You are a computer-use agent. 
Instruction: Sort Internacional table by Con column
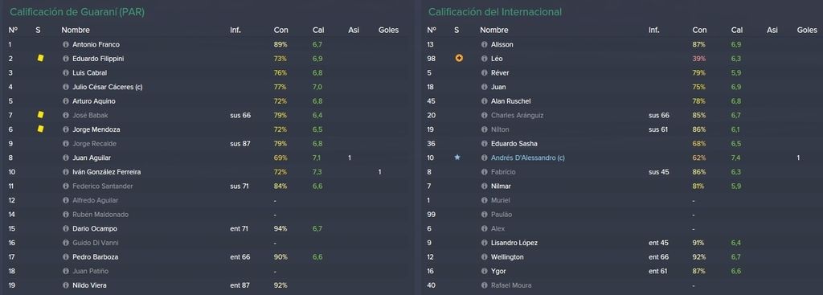pyautogui.click(x=699, y=31)
